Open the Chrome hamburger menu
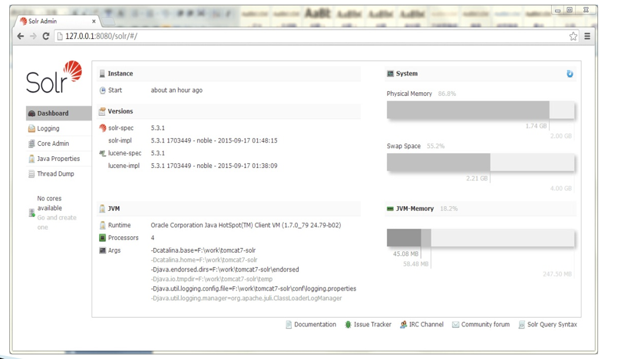 click(587, 36)
